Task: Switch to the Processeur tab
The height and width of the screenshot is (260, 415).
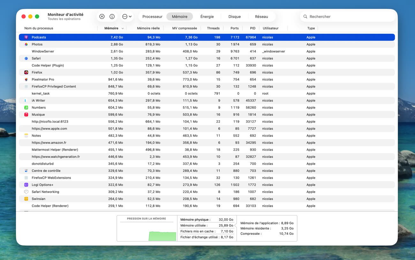Action: click(152, 17)
